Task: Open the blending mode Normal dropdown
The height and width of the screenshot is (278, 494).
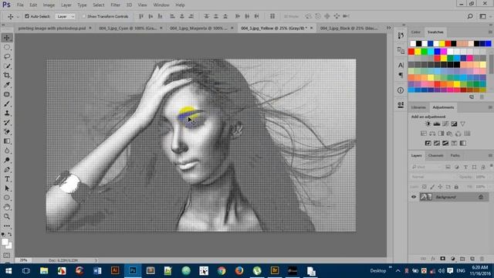Action: point(432,177)
